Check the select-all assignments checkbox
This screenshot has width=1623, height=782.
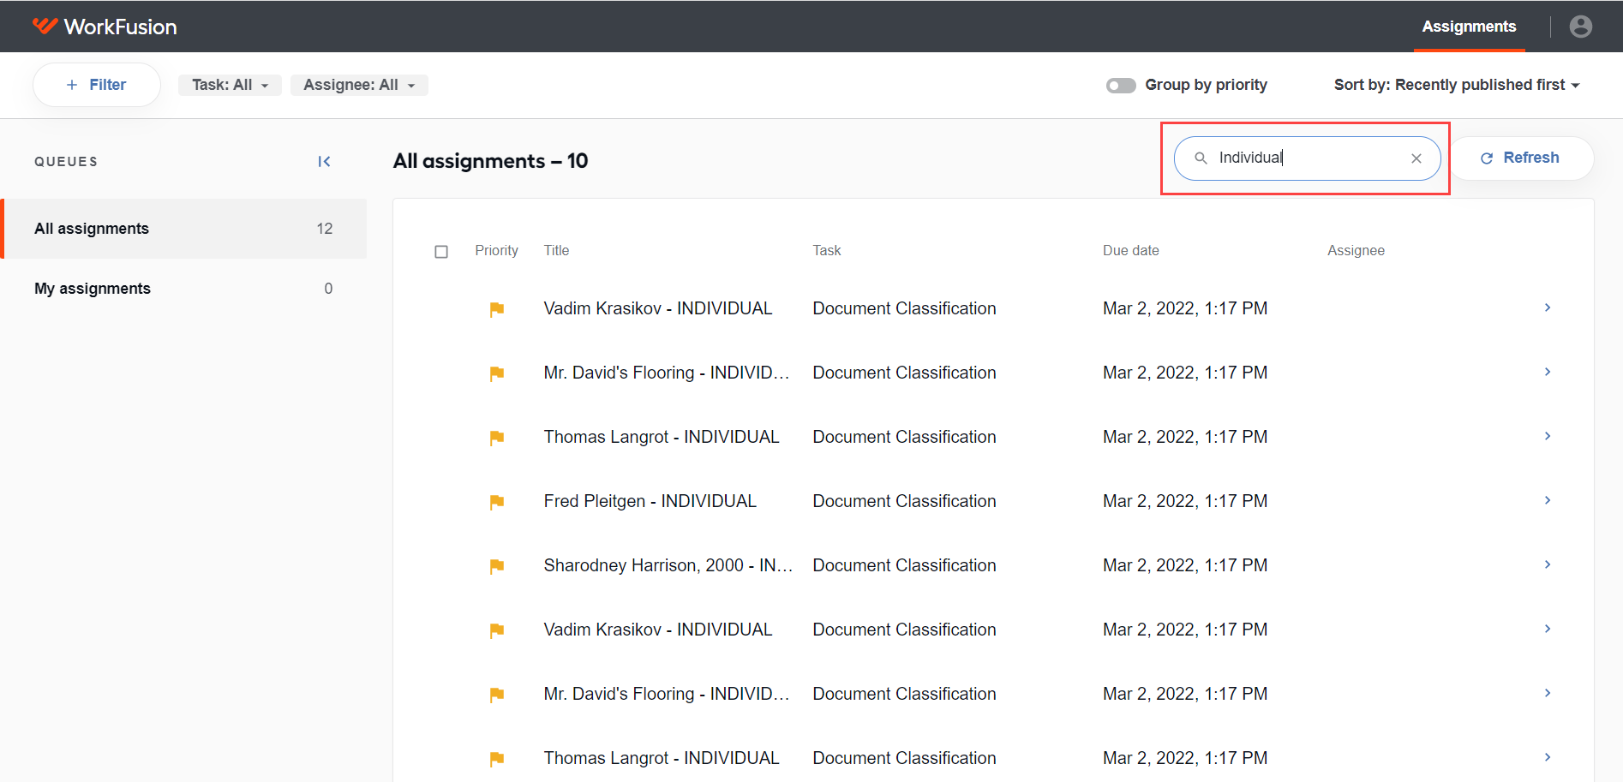441,252
